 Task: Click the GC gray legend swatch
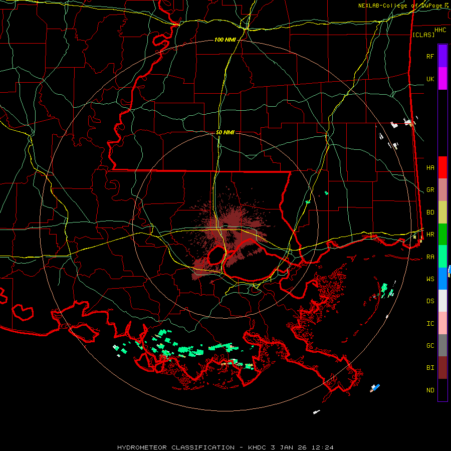tap(442, 345)
